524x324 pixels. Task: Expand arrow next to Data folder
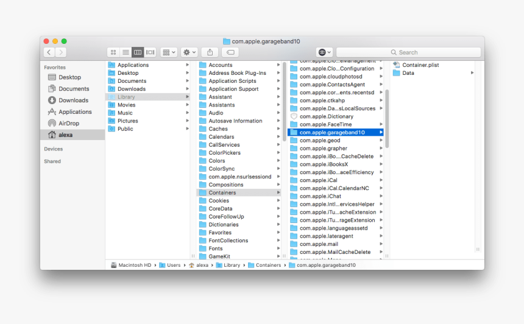click(472, 73)
